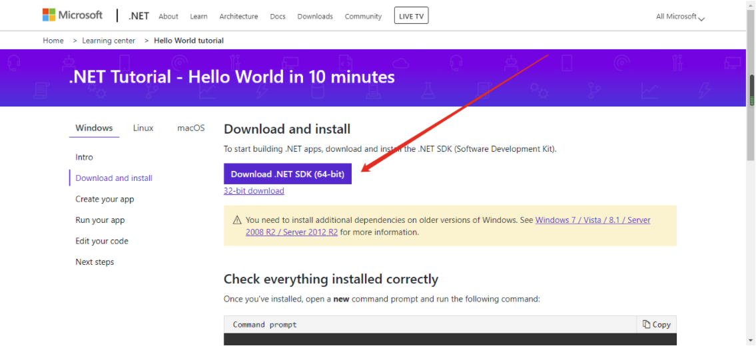Expand the All Microsoft dropdown
The image size is (756, 346).
click(x=680, y=17)
